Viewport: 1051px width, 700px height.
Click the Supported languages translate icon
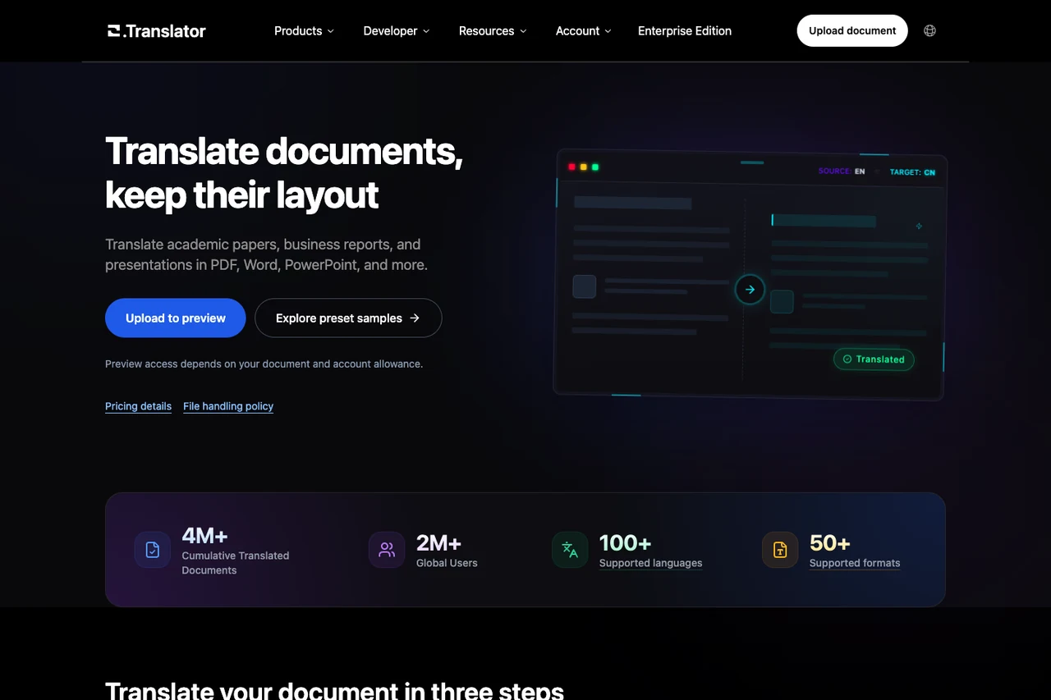(570, 550)
